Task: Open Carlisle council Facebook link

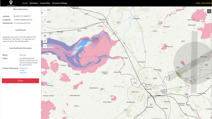Action: pyautogui.click(x=24, y=68)
